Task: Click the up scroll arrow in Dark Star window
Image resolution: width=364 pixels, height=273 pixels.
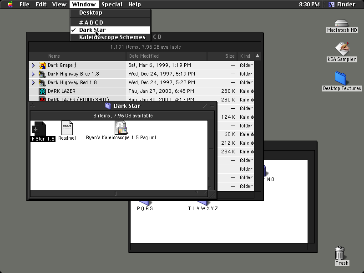Action: [210, 179]
